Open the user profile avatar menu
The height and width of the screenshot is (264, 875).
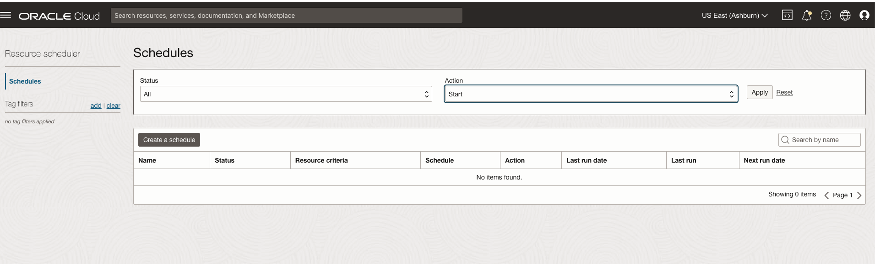pos(864,16)
